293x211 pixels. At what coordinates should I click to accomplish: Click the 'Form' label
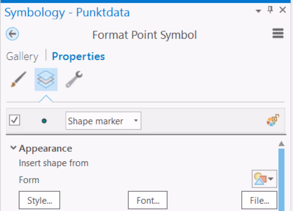point(29,180)
